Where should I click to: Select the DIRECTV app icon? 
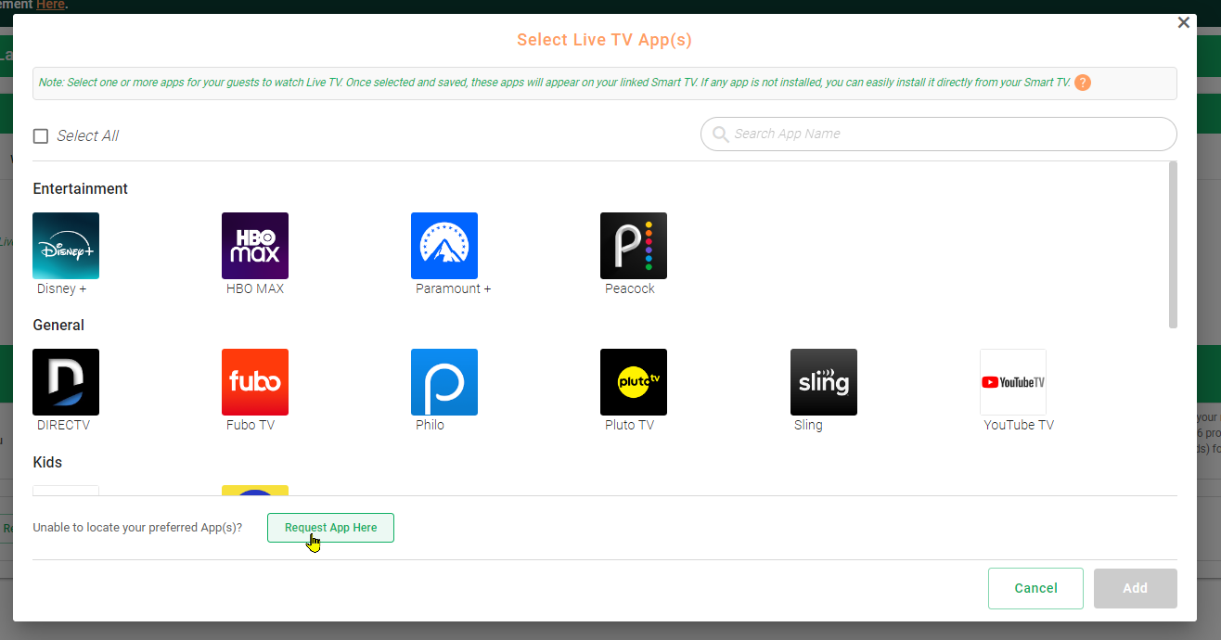click(x=66, y=382)
